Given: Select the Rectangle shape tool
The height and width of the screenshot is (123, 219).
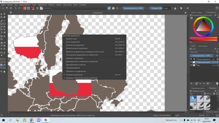Looking at the screenshot, I should 1,24.
